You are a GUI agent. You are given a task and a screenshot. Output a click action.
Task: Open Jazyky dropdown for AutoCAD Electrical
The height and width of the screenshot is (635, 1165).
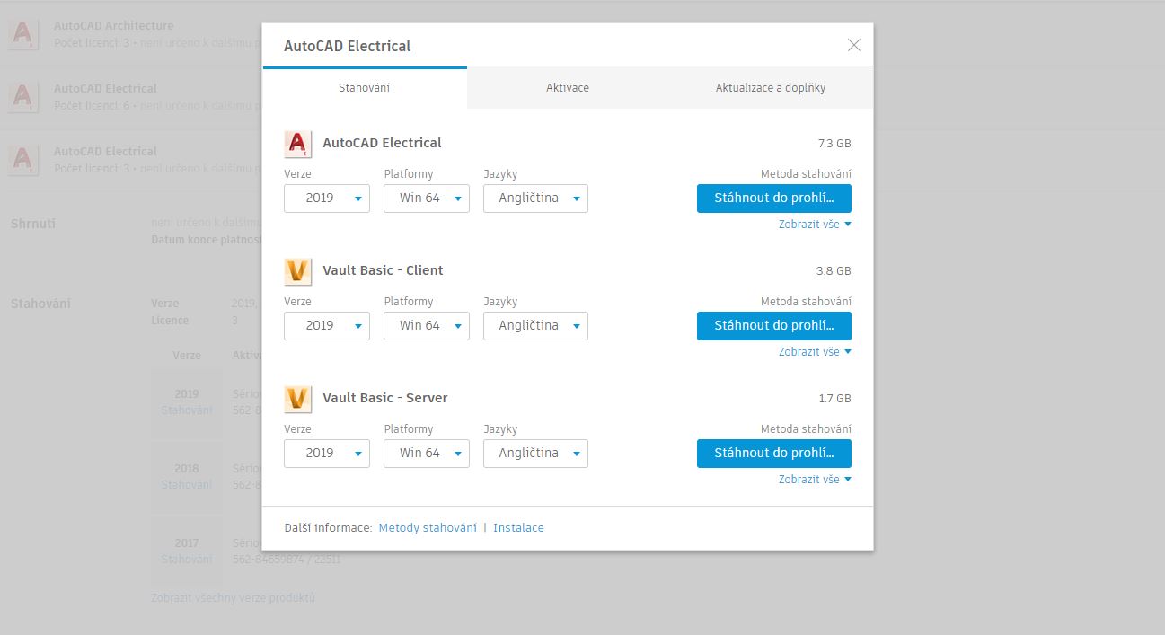pyautogui.click(x=536, y=198)
